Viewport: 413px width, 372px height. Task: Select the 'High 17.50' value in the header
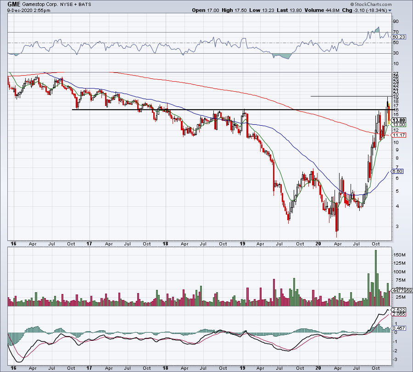pyautogui.click(x=234, y=10)
